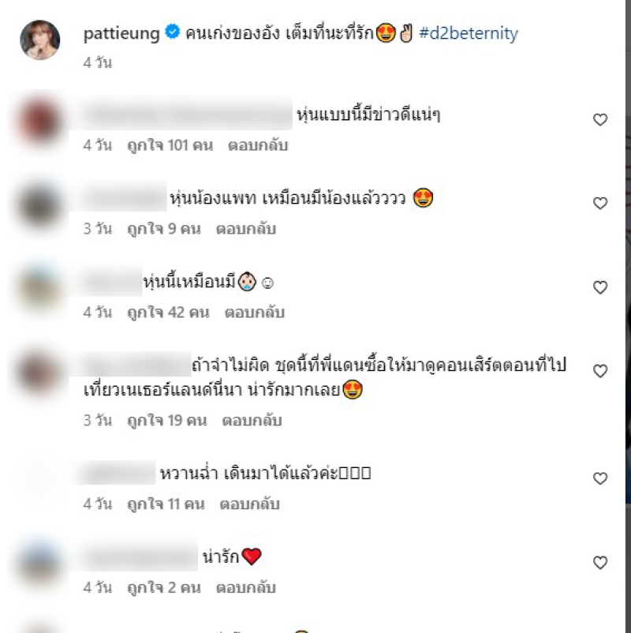Reply to the comment with 9 likes
The width and height of the screenshot is (631, 633).
pos(246,229)
